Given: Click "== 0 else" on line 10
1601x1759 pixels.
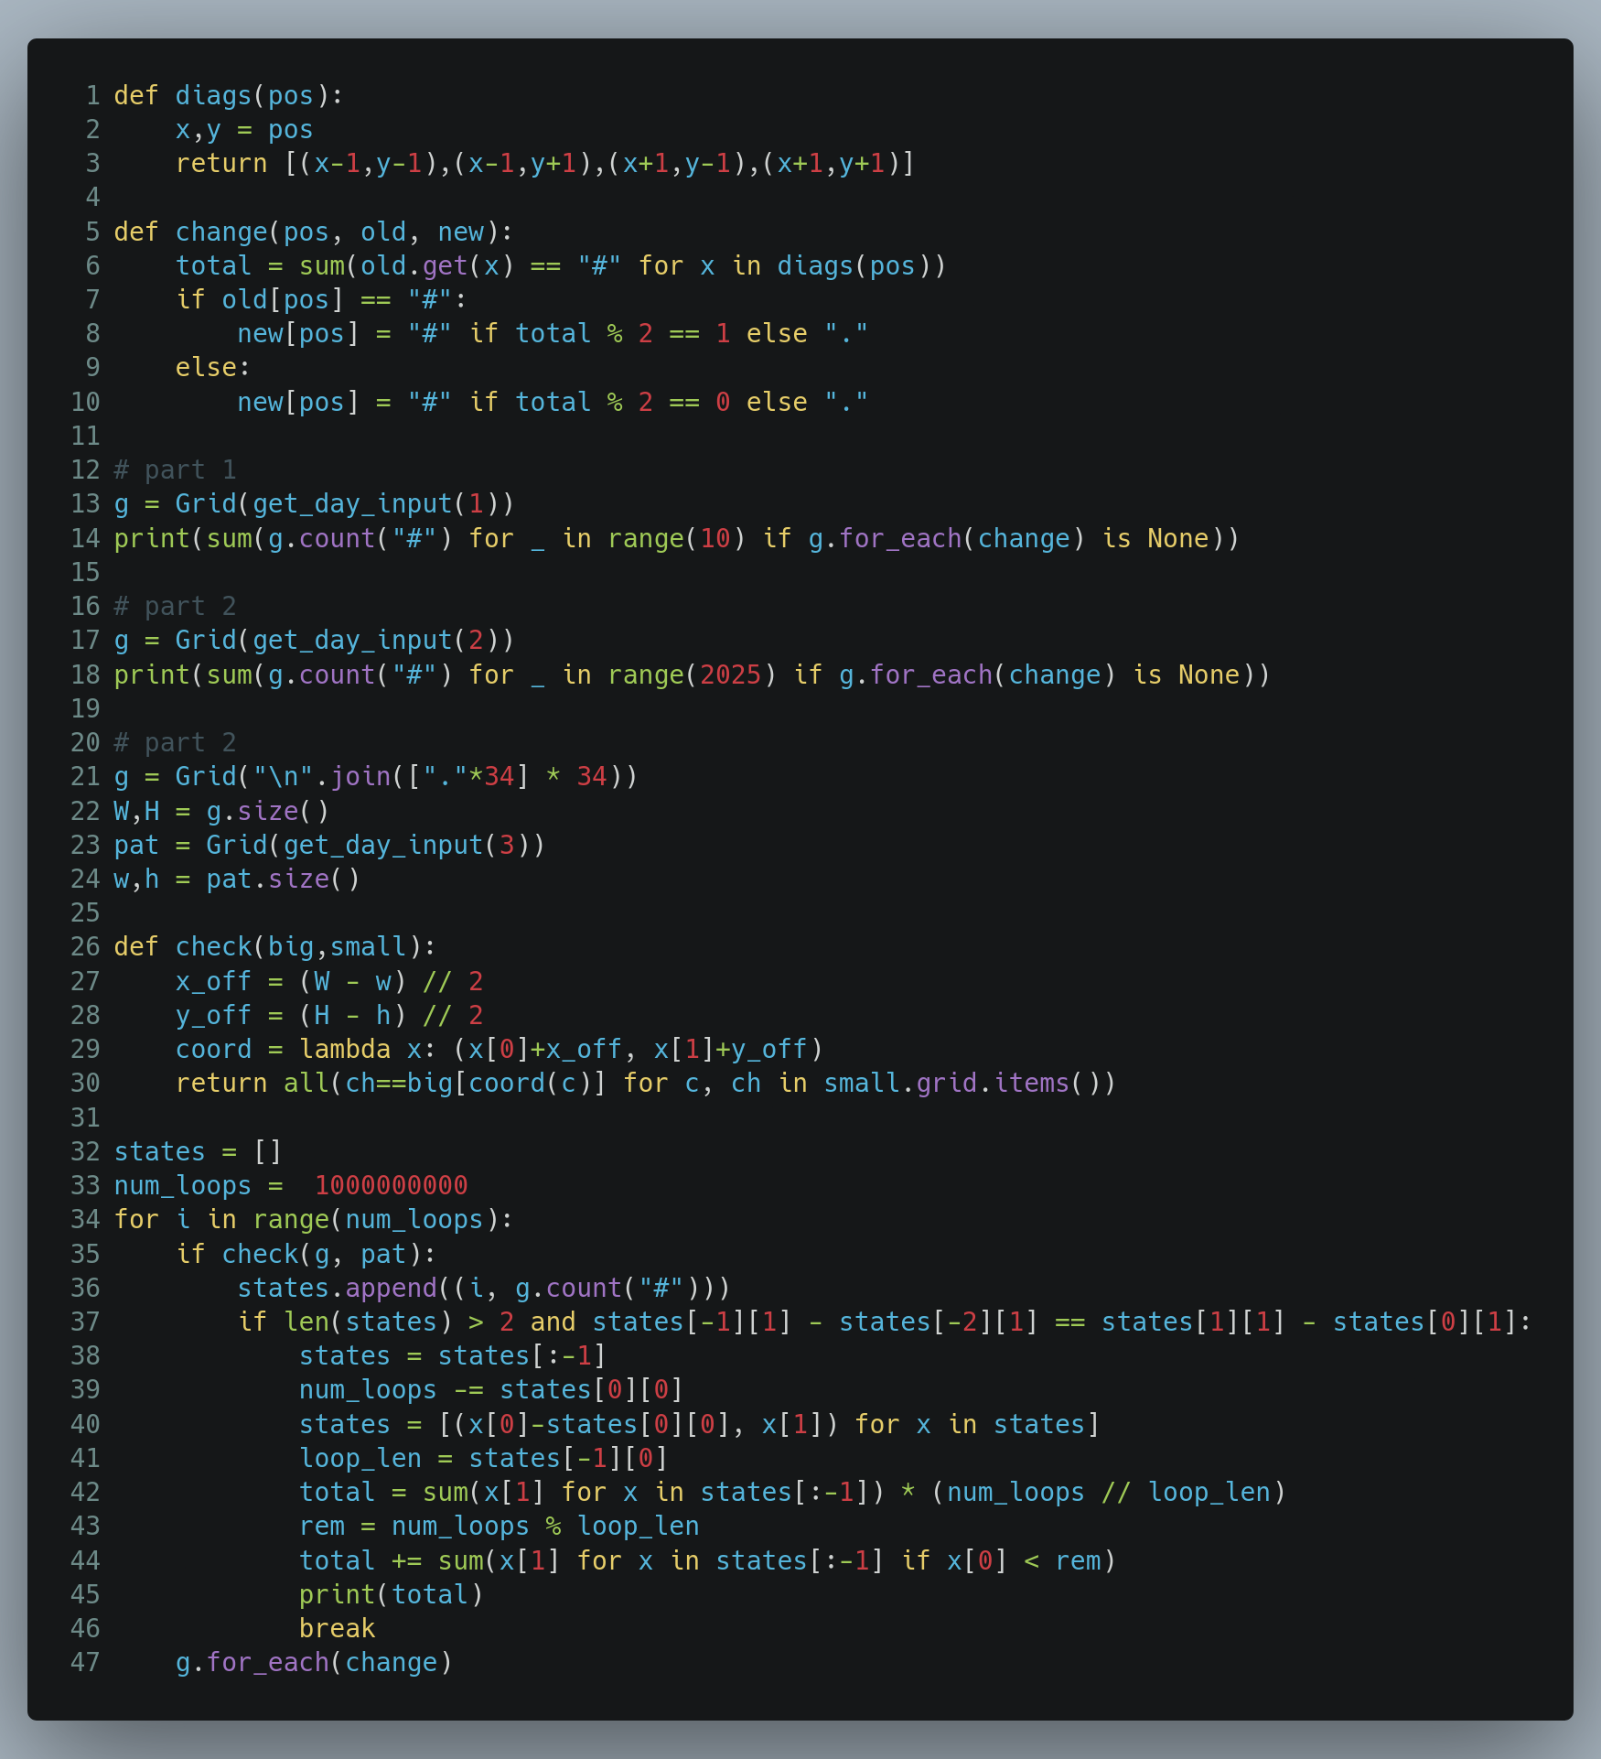Looking at the screenshot, I should point(738,403).
